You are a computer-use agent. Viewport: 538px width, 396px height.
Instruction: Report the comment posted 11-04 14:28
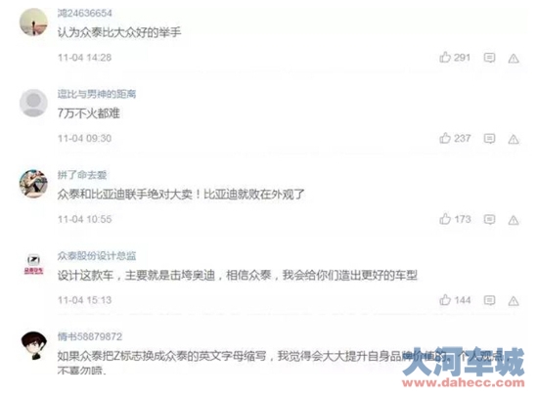tap(514, 59)
